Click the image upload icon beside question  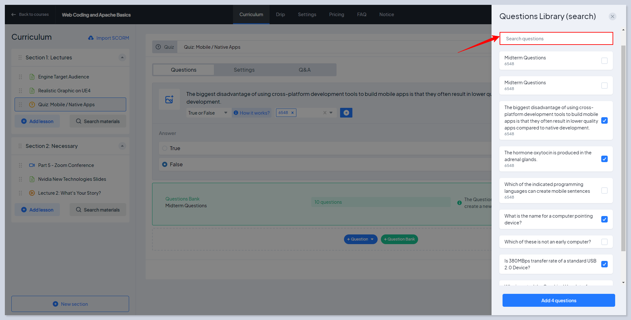[169, 99]
